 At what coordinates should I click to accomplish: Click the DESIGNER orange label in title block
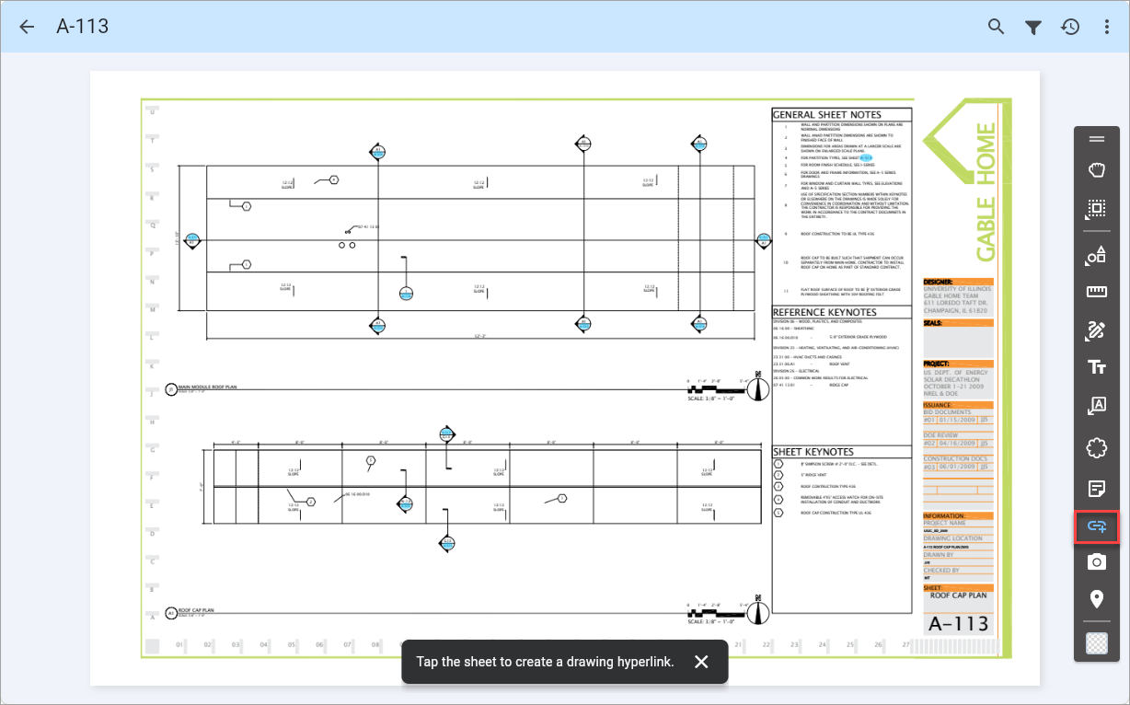[x=958, y=282]
